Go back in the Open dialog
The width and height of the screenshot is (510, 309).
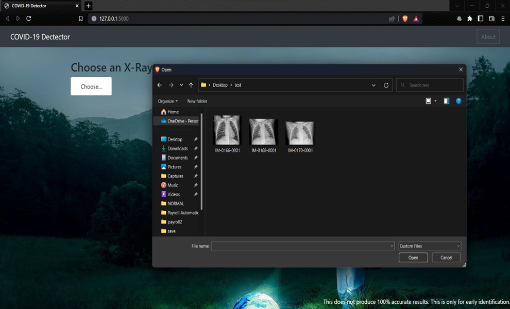coord(159,85)
